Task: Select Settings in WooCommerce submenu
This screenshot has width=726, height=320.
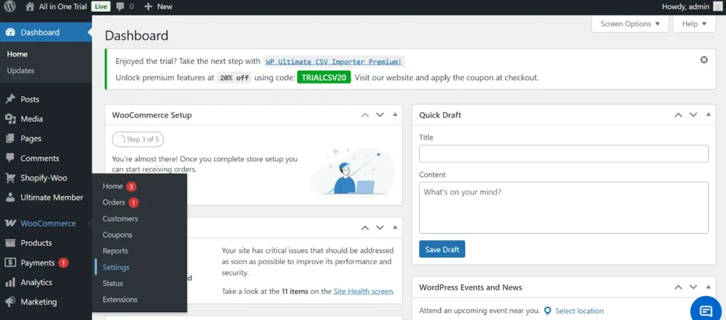Action: tap(116, 268)
